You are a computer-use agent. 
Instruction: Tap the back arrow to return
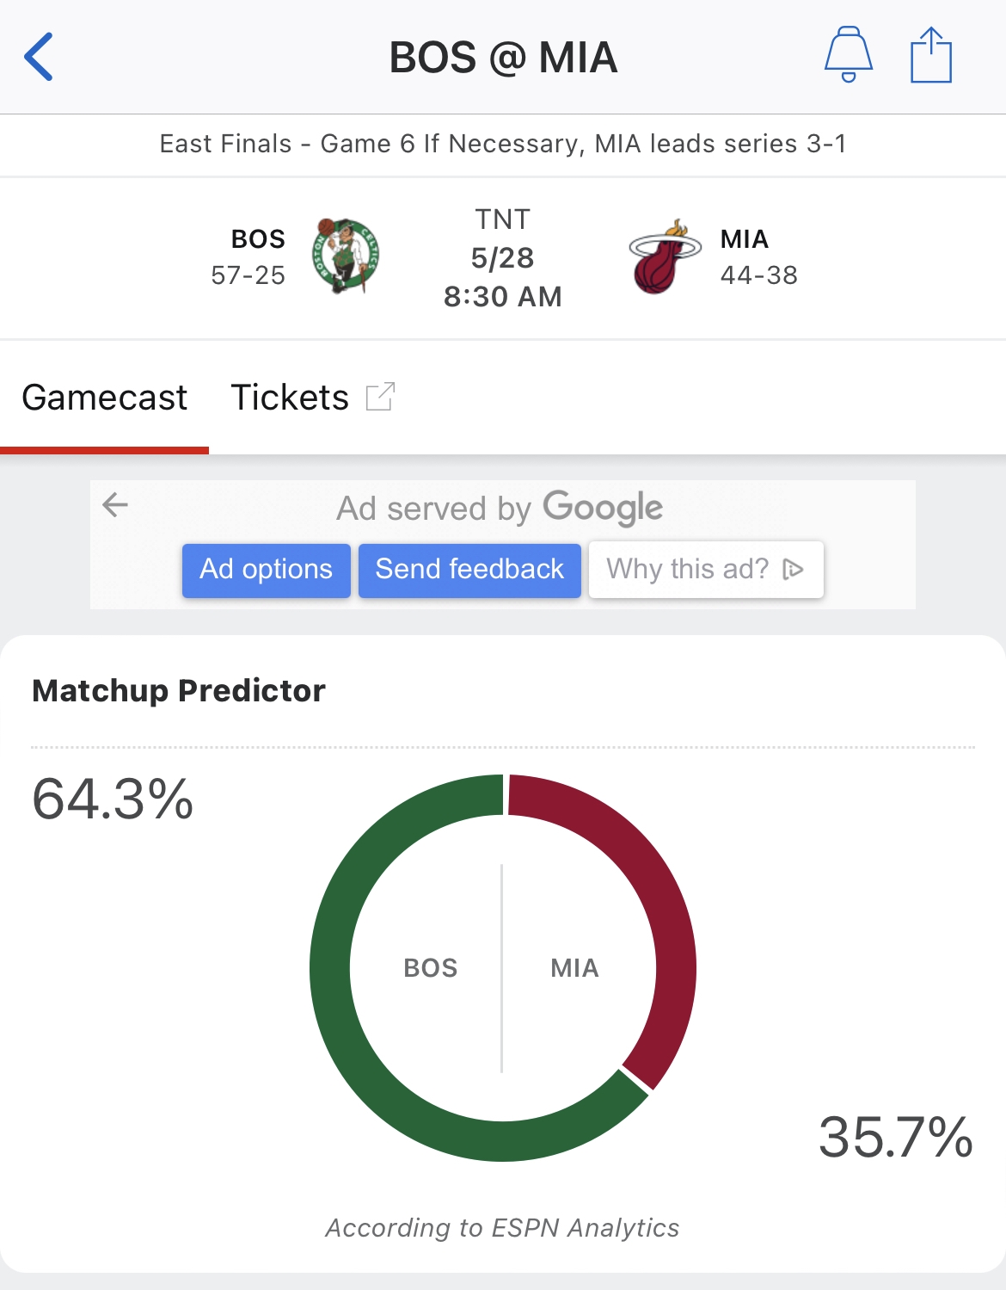[x=39, y=58]
